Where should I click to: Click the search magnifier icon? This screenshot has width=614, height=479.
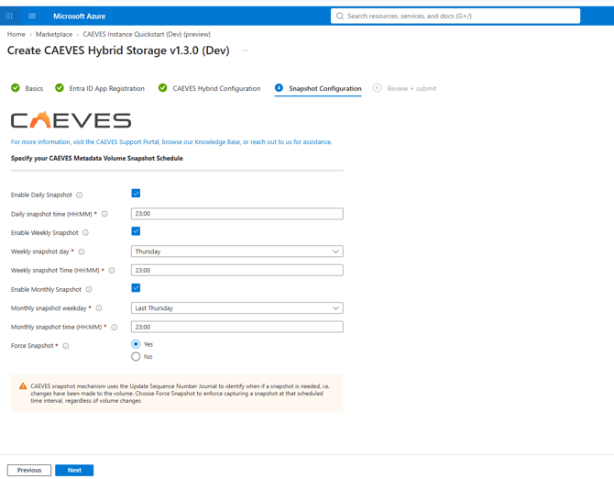[x=340, y=17]
